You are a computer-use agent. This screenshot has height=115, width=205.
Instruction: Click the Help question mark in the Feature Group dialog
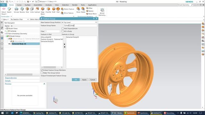(x=94, y=19)
